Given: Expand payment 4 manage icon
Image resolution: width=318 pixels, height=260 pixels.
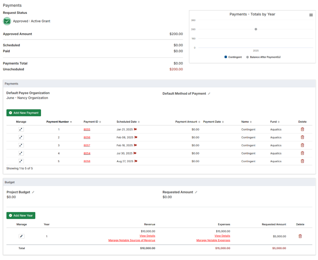Looking at the screenshot, I should tap(21, 153).
